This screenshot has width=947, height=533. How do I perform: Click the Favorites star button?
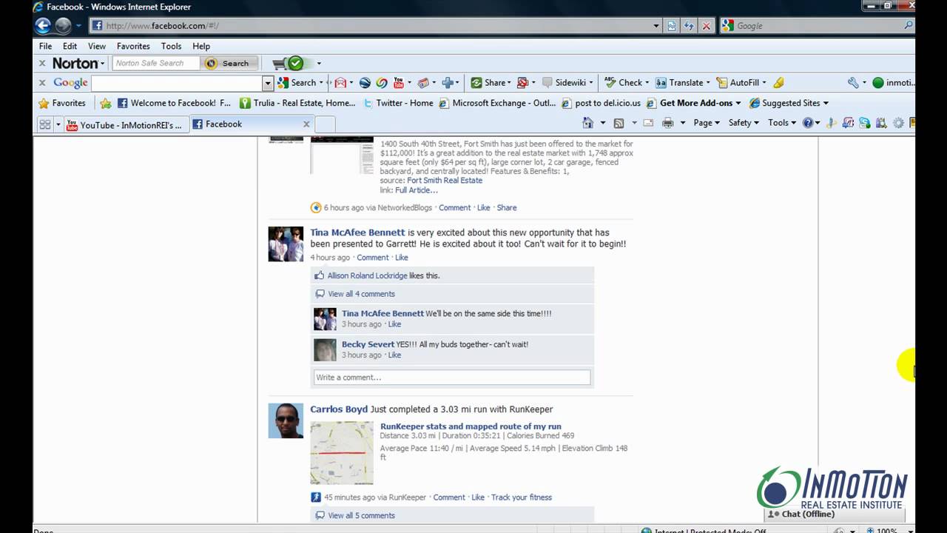pyautogui.click(x=62, y=103)
